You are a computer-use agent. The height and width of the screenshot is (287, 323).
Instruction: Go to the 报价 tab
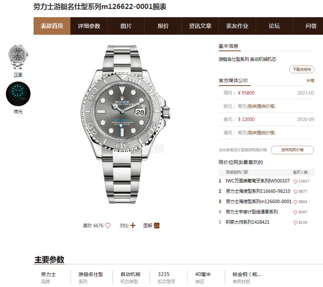click(x=163, y=26)
